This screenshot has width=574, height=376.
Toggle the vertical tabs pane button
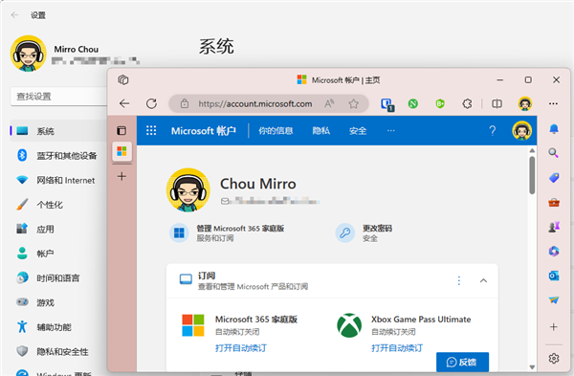point(121,131)
